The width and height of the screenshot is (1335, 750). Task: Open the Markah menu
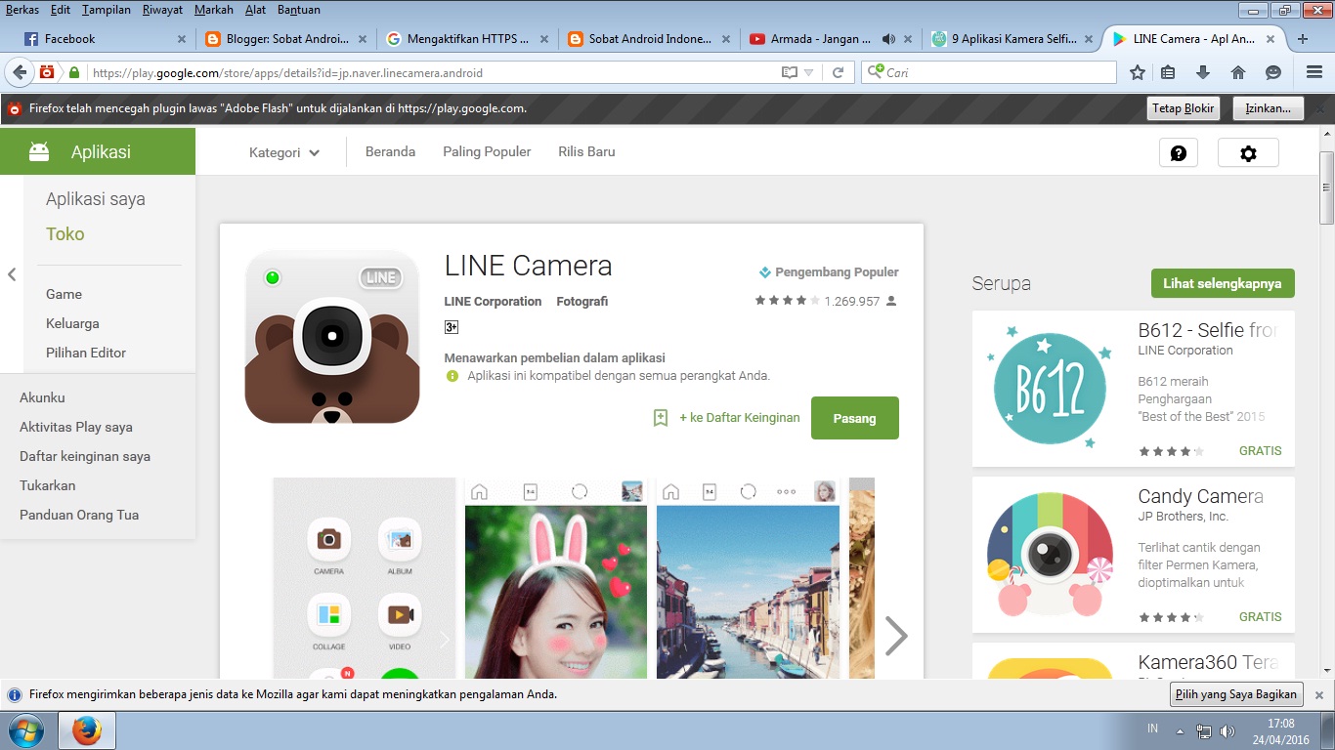coord(214,10)
